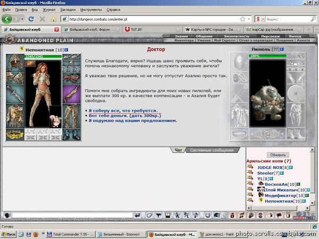Screen dimensions: 319x239
Task: Click the eraser clear-chat icon
Action: pos(149,215)
